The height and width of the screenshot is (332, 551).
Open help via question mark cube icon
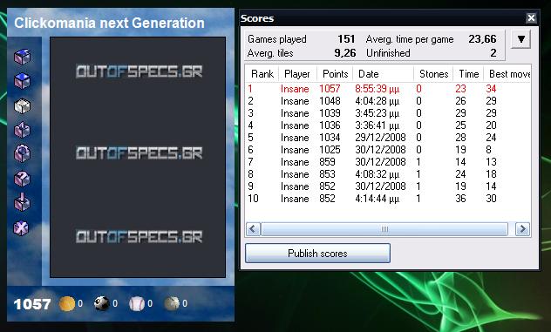pos(22,179)
